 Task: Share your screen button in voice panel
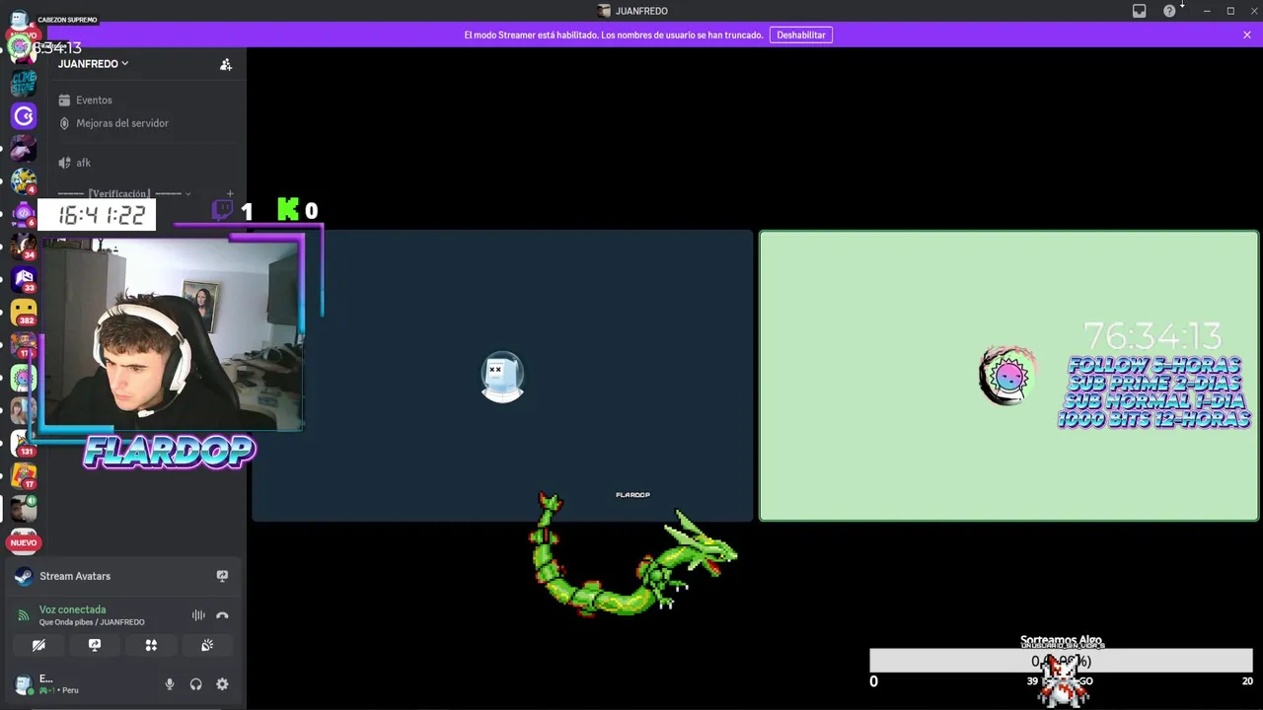point(95,645)
